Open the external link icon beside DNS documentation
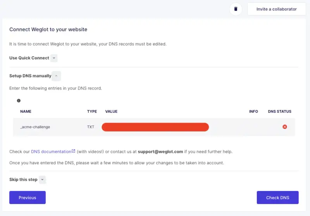 (73, 151)
